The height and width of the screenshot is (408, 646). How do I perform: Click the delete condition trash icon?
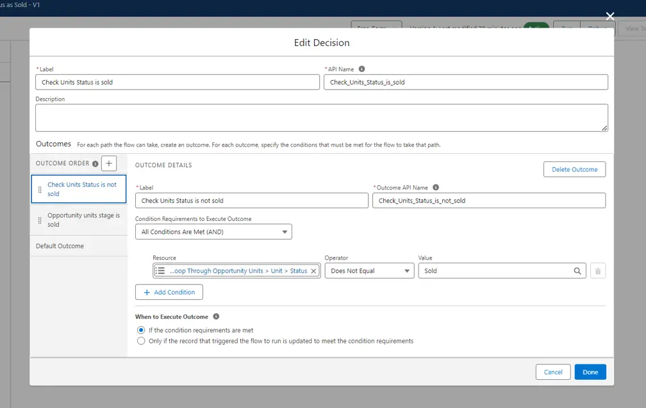[597, 271]
